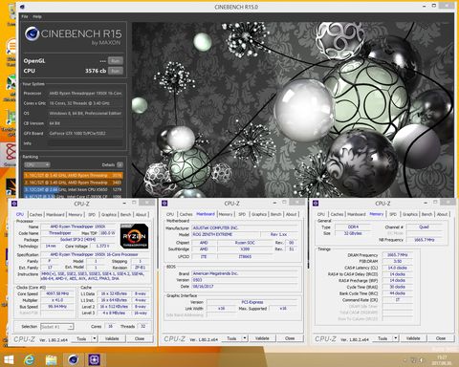
Task: Click the Info field in Cinebench
Action: 85,143
